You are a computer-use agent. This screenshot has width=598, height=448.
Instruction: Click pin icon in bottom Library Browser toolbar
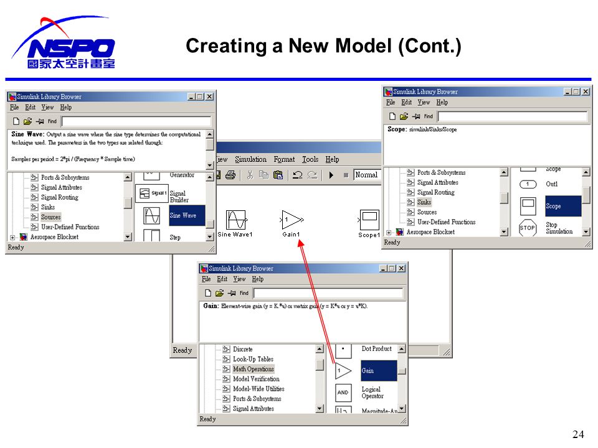tap(232, 293)
